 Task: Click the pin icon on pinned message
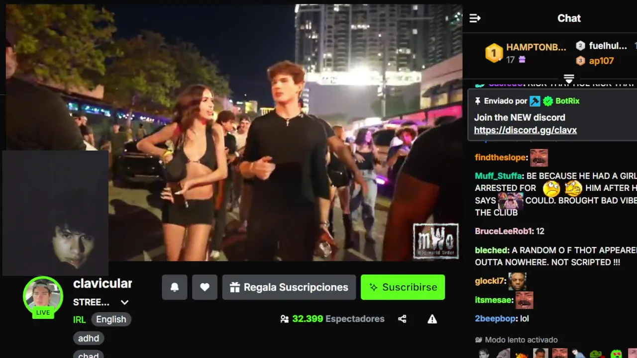(x=478, y=101)
